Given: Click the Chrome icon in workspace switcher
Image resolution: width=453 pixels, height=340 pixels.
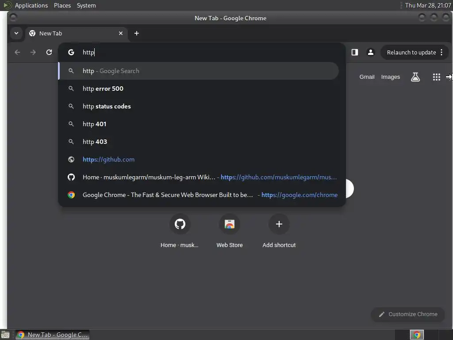Looking at the screenshot, I should pyautogui.click(x=417, y=335).
